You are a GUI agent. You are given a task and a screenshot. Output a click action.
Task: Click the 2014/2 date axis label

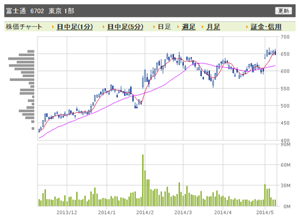pyautogui.click(x=145, y=212)
